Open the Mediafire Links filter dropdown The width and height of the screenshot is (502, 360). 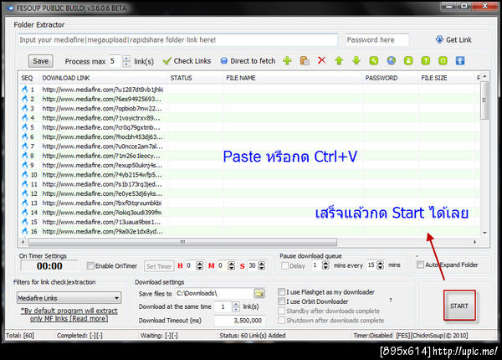(69, 298)
